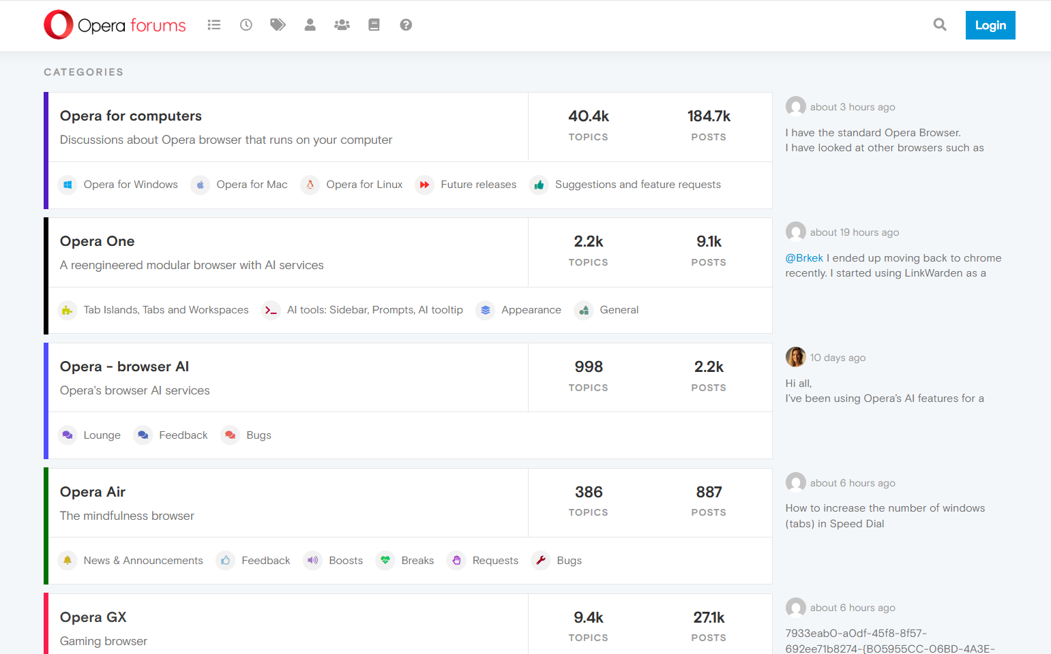The image size is (1051, 654).
Task: Open the Categories list icon in navbar
Action: (x=214, y=25)
